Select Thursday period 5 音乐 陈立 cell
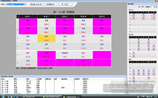 [x=83, y=55]
